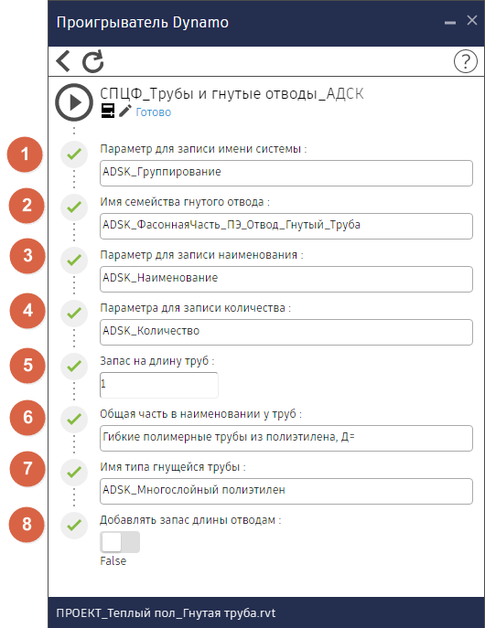The height and width of the screenshot is (628, 485).
Task: Click the ADSK_Количество input field
Action: click(286, 332)
